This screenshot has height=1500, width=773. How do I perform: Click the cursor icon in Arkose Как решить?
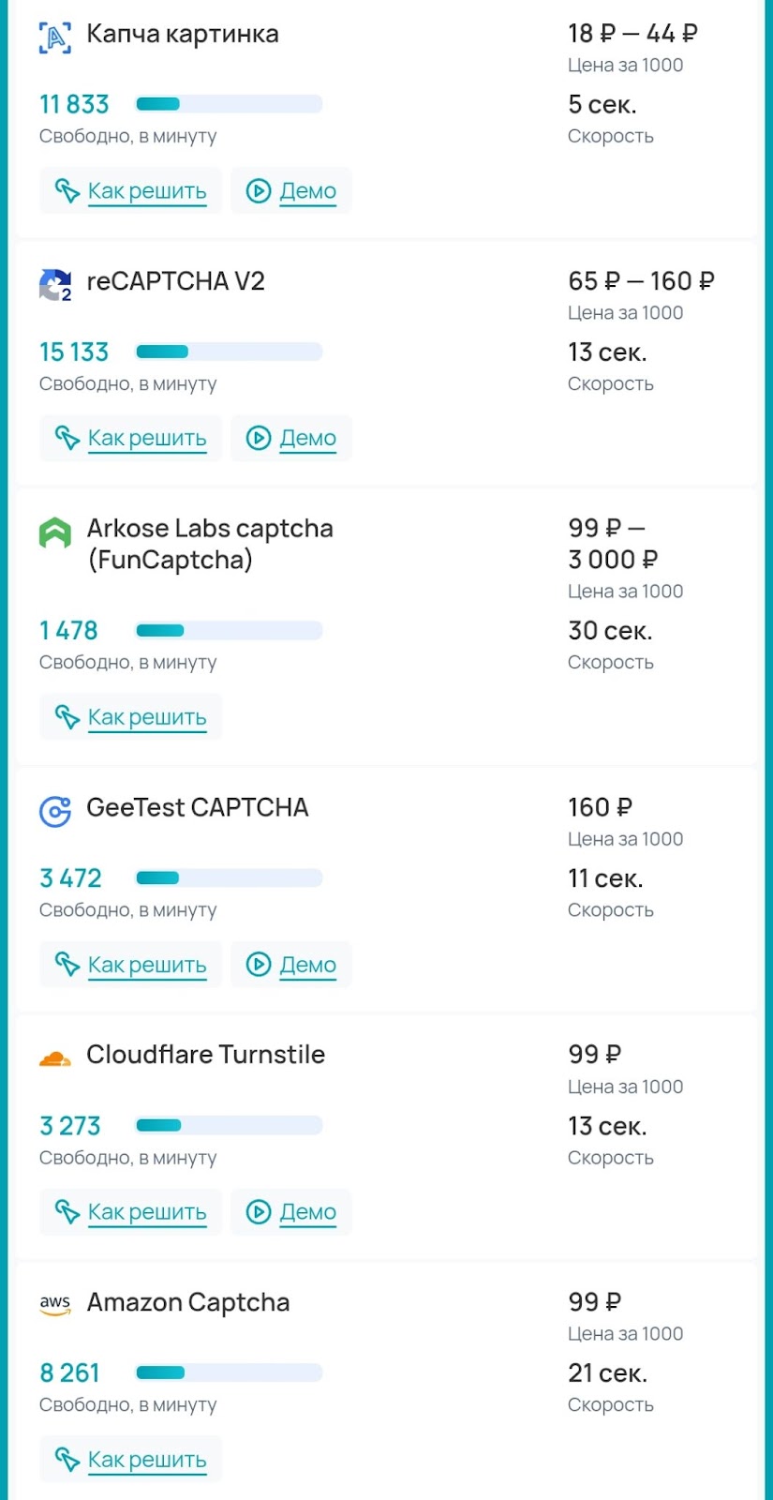click(x=67, y=717)
